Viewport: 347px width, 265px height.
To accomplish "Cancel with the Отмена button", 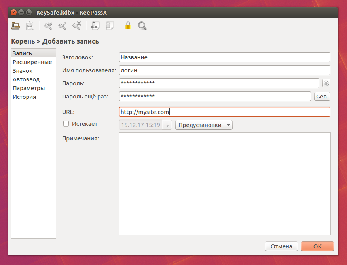I will tap(281, 246).
